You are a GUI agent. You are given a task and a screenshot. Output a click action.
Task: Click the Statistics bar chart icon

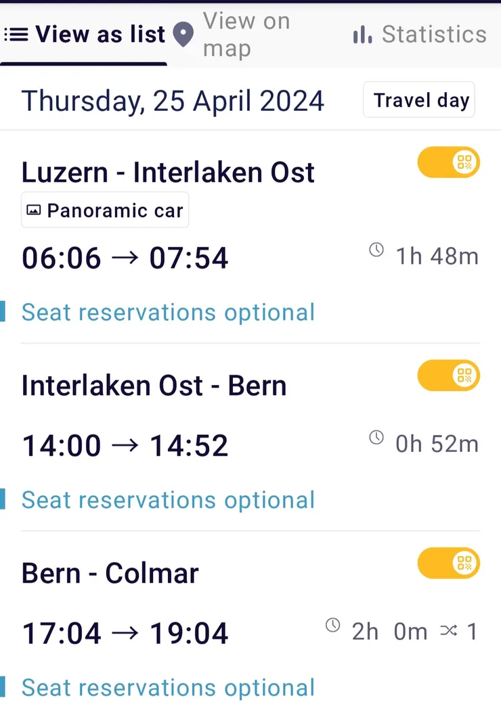point(363,34)
